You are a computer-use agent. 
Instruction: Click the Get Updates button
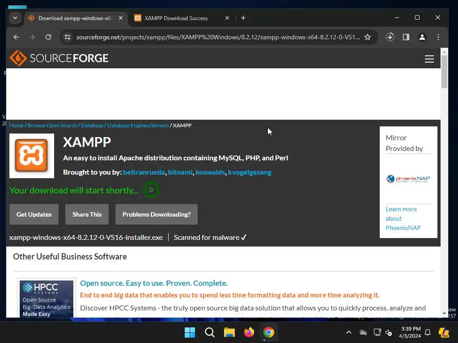tap(34, 214)
